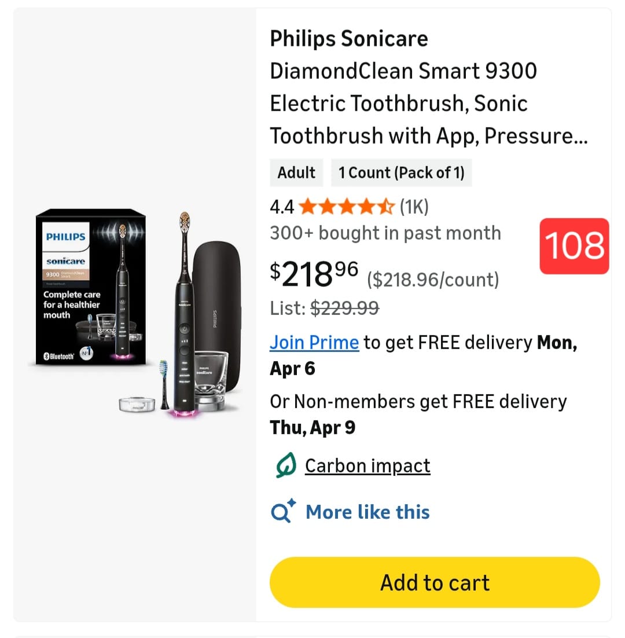Select the 1 Count (Pack of 1) chip
The width and height of the screenshot is (625, 638).
402,173
